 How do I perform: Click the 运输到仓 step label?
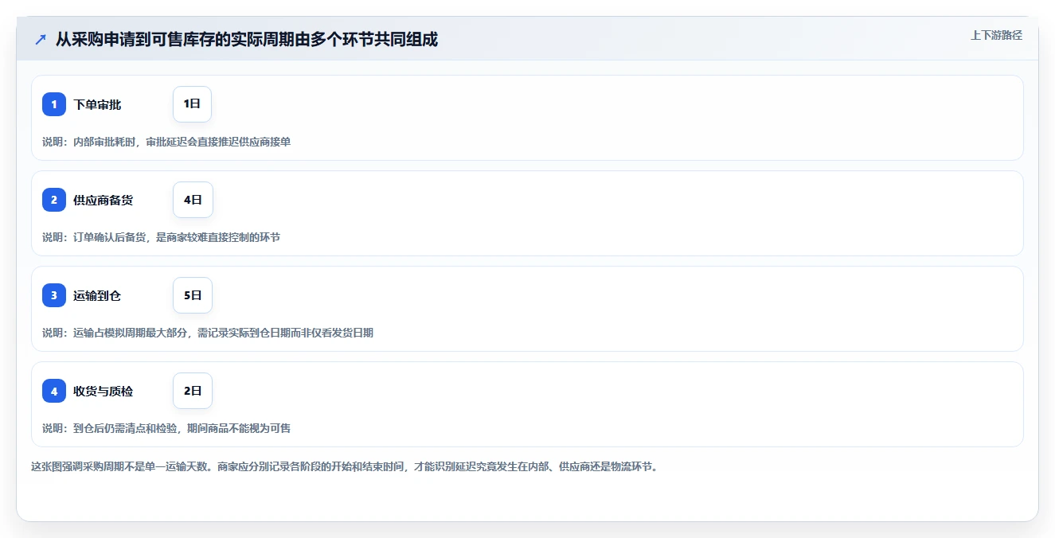click(97, 295)
